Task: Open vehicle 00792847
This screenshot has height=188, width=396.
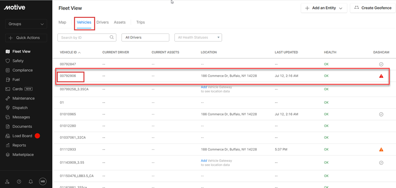Action: click(68, 64)
